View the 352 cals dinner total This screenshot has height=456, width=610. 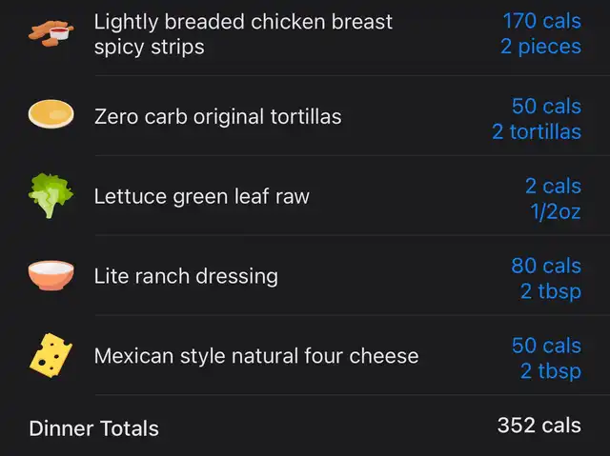pyautogui.click(x=539, y=425)
